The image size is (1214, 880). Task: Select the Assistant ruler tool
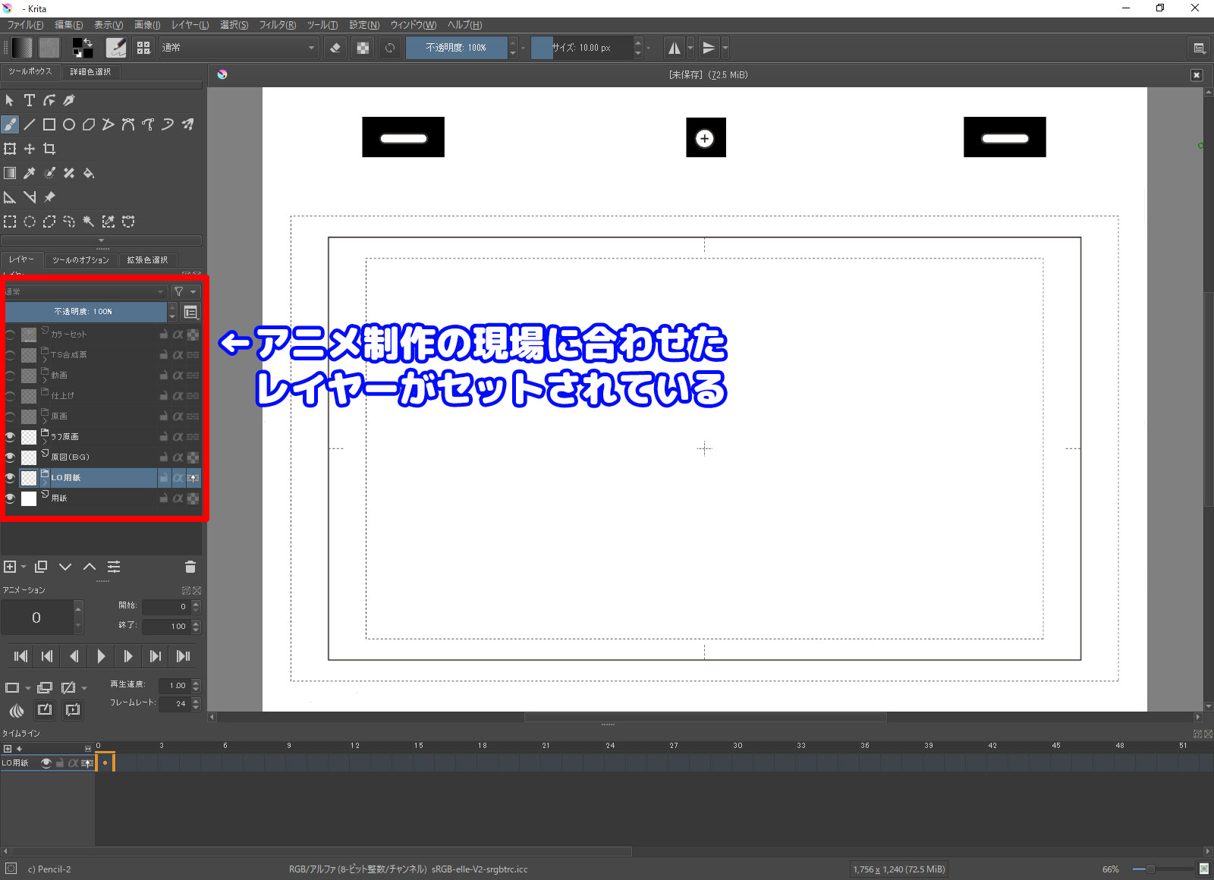click(x=10, y=197)
